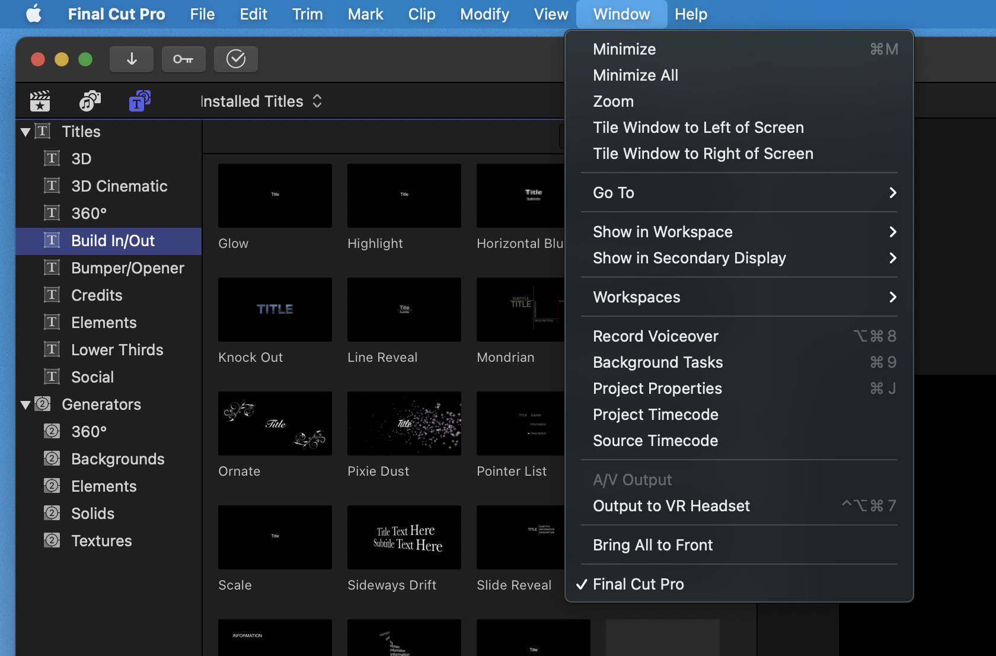Select the Elements titles category

click(108, 323)
